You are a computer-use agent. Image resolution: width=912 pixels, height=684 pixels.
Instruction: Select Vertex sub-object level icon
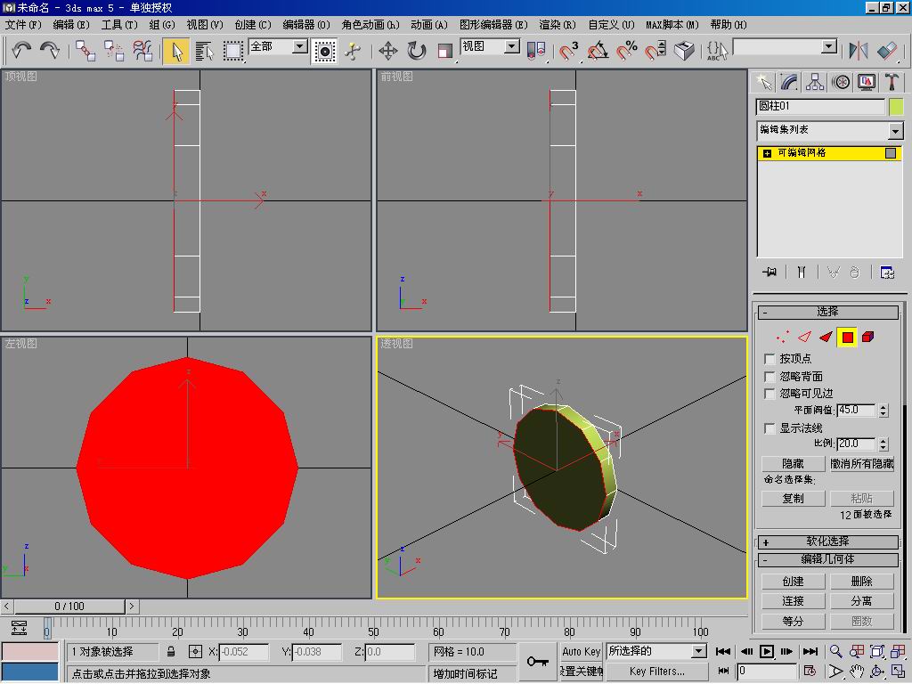click(x=783, y=337)
